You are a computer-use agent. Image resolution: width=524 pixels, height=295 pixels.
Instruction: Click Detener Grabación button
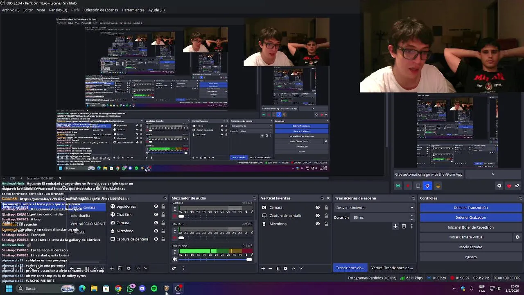click(470, 218)
